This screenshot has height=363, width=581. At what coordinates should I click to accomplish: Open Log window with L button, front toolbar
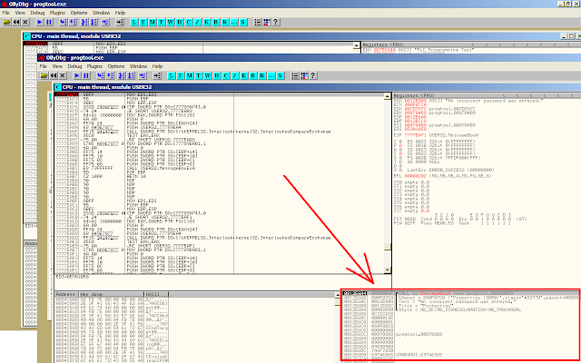pyautogui.click(x=172, y=75)
